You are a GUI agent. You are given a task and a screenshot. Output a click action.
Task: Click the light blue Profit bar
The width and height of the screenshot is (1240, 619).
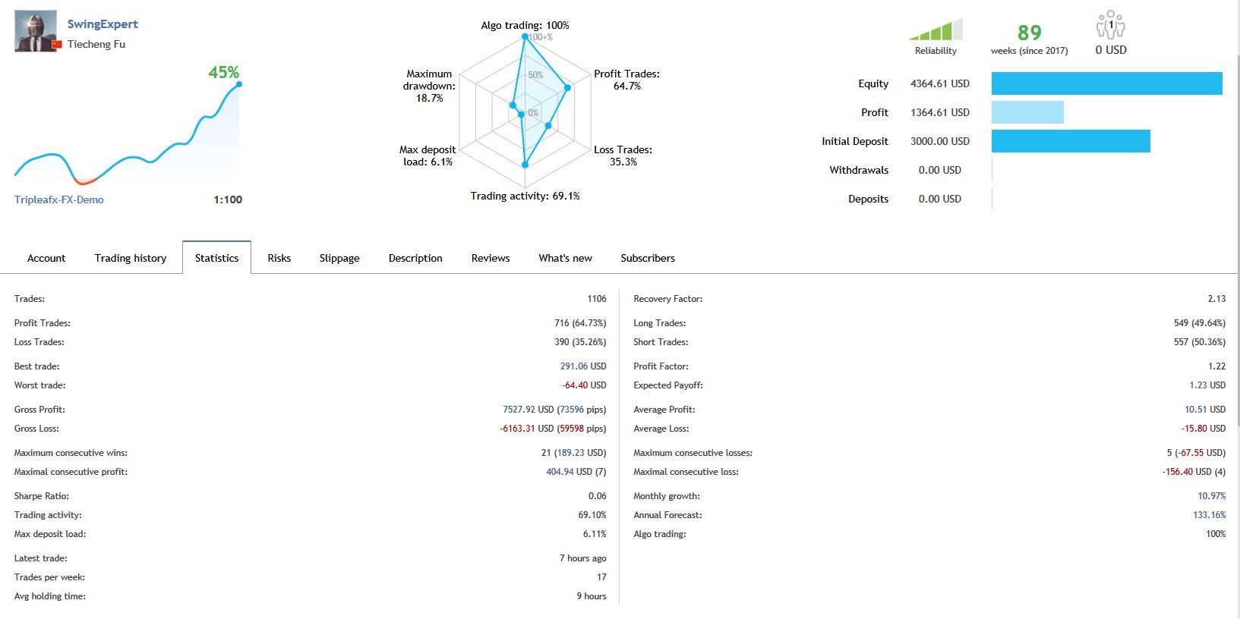(1027, 112)
